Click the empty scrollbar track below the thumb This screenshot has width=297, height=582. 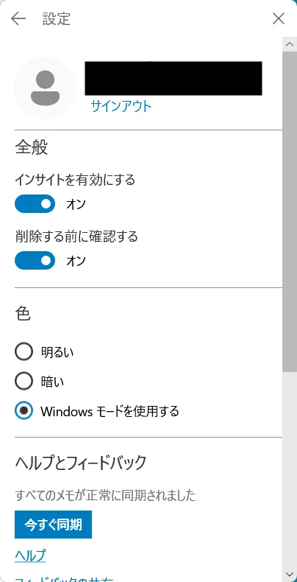(x=289, y=470)
